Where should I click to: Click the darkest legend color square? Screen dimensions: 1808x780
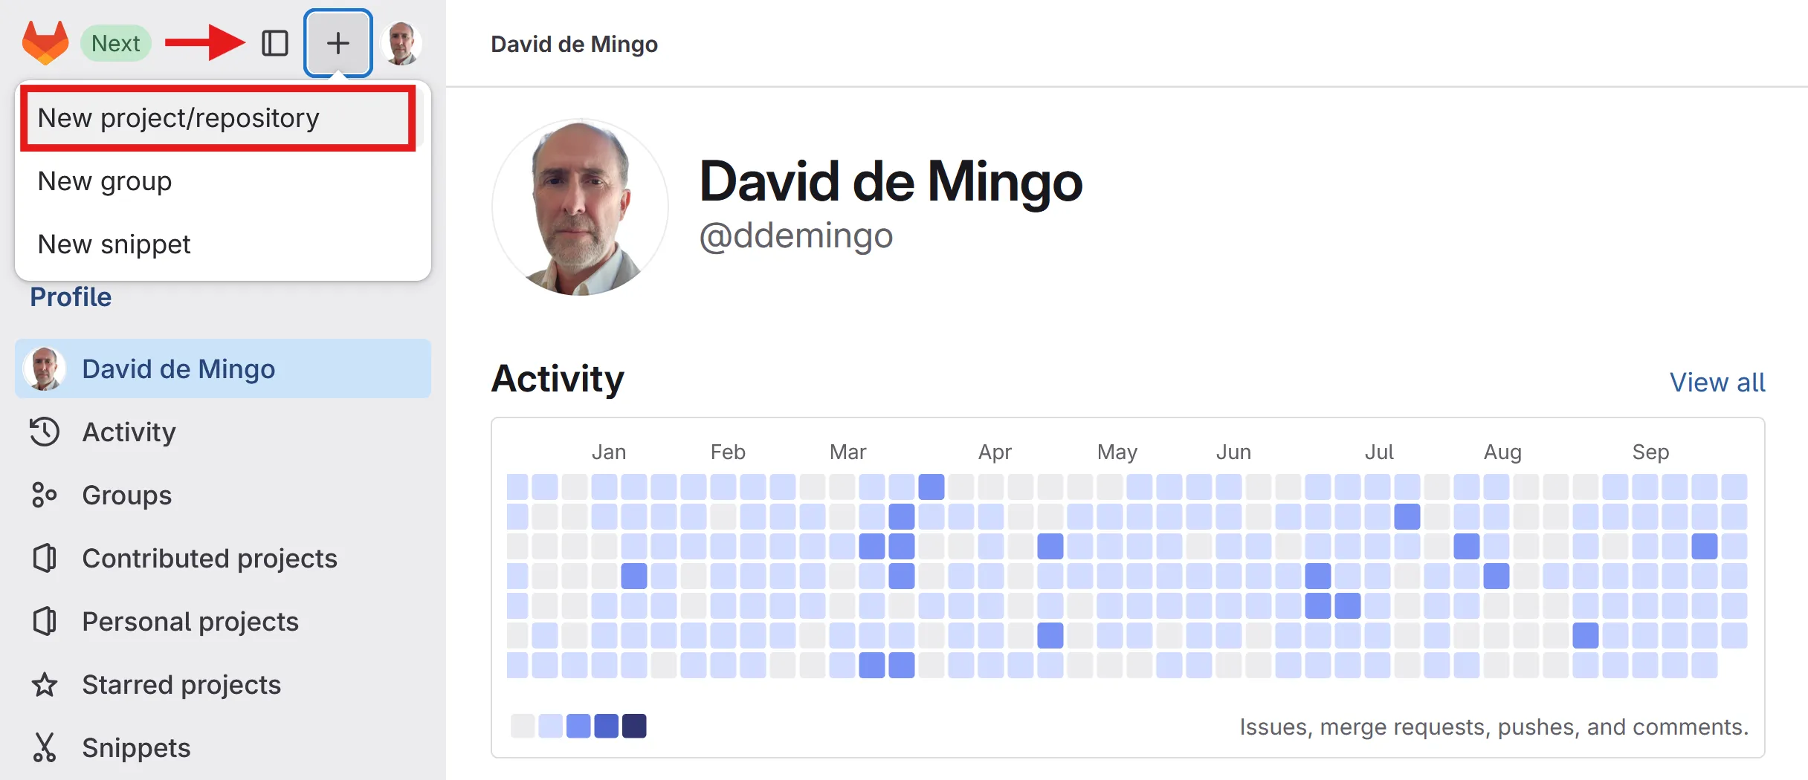pyautogui.click(x=634, y=726)
